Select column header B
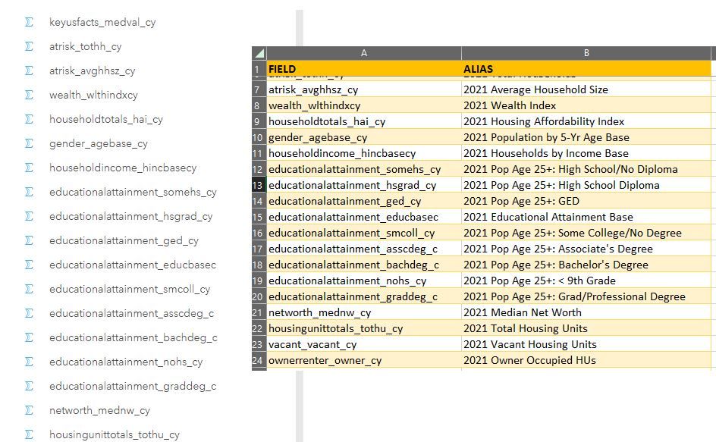The image size is (716, 442). (586, 52)
